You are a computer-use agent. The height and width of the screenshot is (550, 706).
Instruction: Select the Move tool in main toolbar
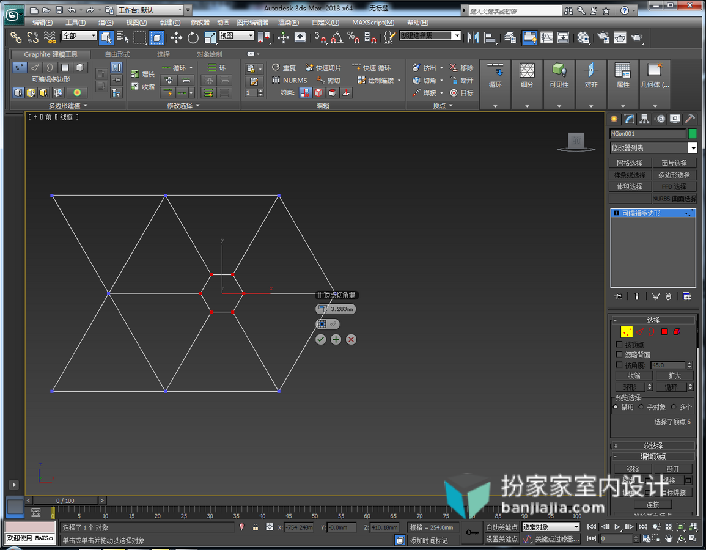pyautogui.click(x=176, y=38)
